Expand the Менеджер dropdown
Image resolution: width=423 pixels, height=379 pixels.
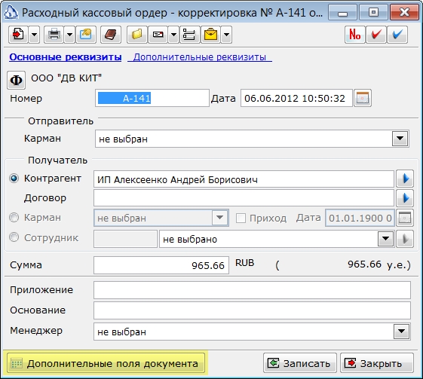(x=401, y=332)
